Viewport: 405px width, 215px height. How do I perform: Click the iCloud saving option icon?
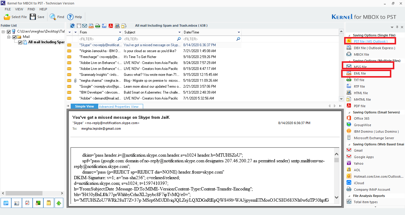point(349,183)
